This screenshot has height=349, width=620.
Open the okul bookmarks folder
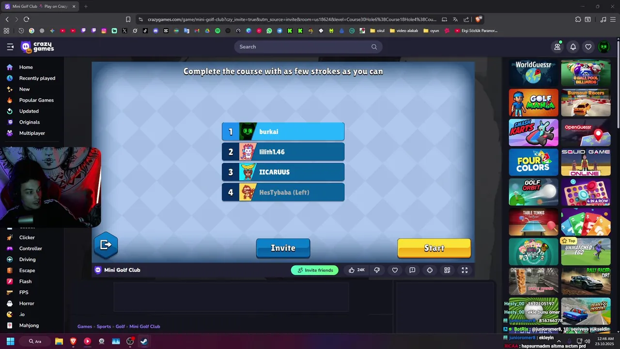point(377,31)
